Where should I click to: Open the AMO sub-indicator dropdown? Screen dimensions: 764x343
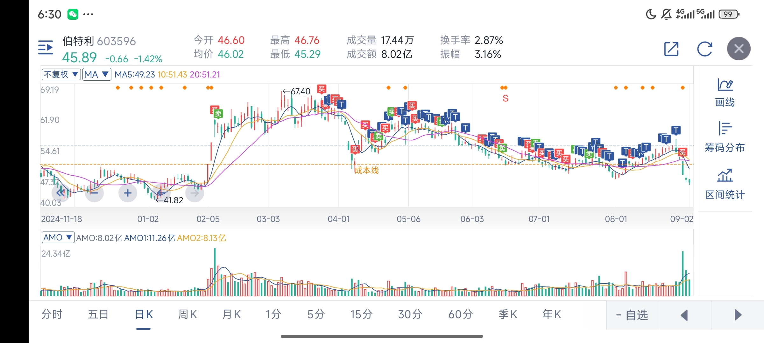(x=58, y=238)
